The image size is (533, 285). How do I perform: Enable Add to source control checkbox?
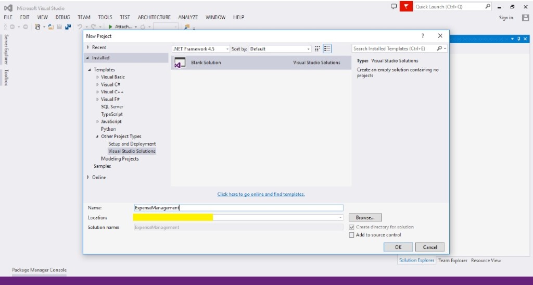click(x=351, y=235)
